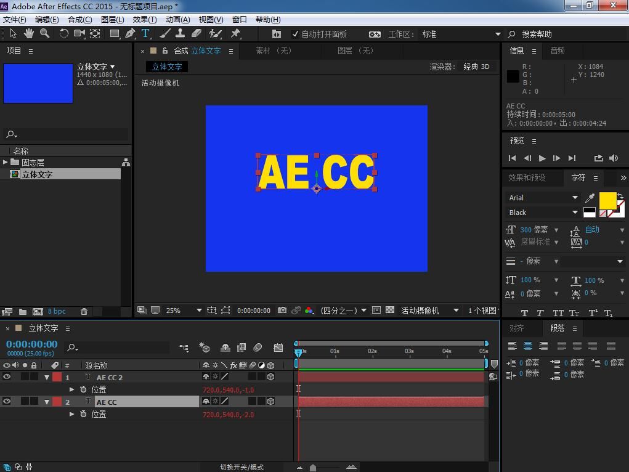Select the Pen tool
Viewport: 629px width, 472px height.
130,34
